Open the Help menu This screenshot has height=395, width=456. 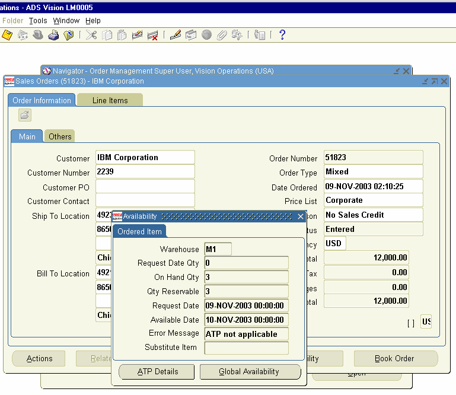tap(93, 21)
